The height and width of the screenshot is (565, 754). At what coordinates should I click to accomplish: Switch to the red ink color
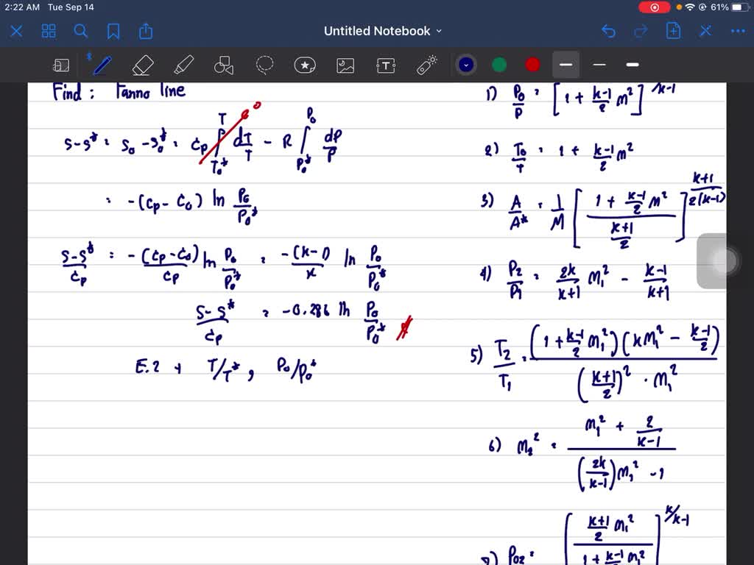pos(532,65)
